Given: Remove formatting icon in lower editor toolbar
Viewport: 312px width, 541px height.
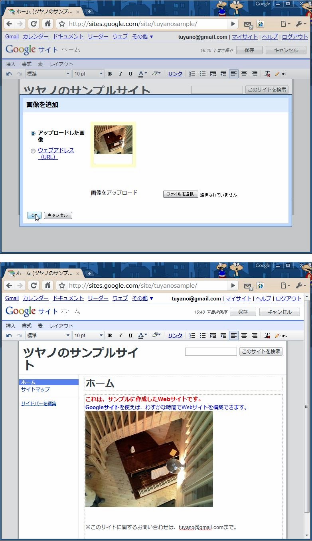Looking at the screenshot, I should coord(267,336).
